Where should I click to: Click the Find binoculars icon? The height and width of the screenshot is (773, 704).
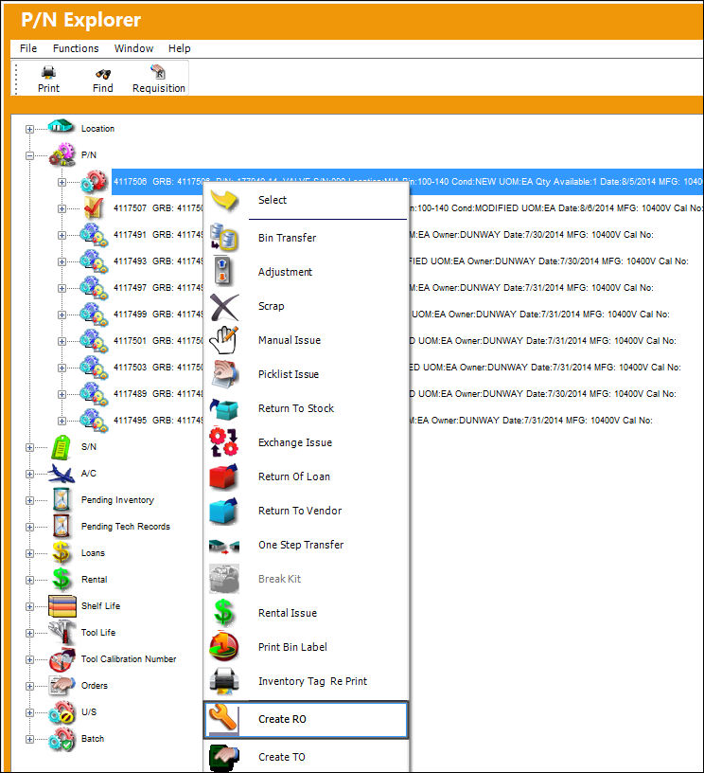(103, 74)
